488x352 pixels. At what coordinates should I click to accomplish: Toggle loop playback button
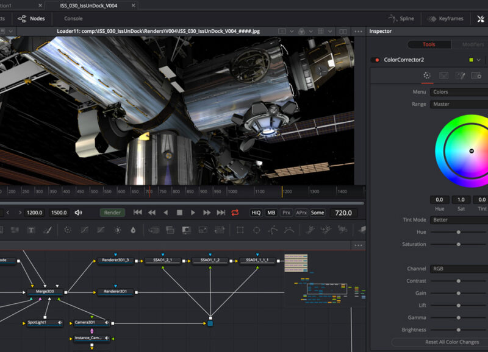(x=235, y=213)
